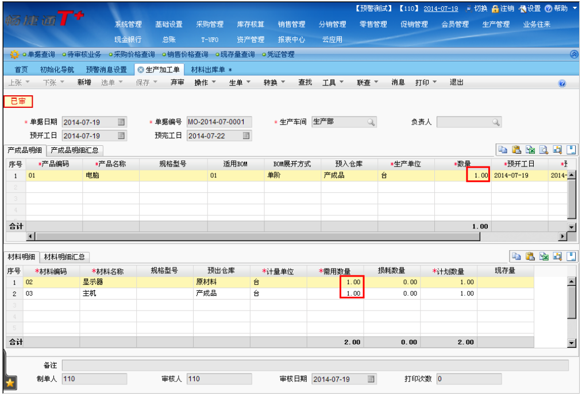Open the calendar picker for 审核日期

click(371, 379)
